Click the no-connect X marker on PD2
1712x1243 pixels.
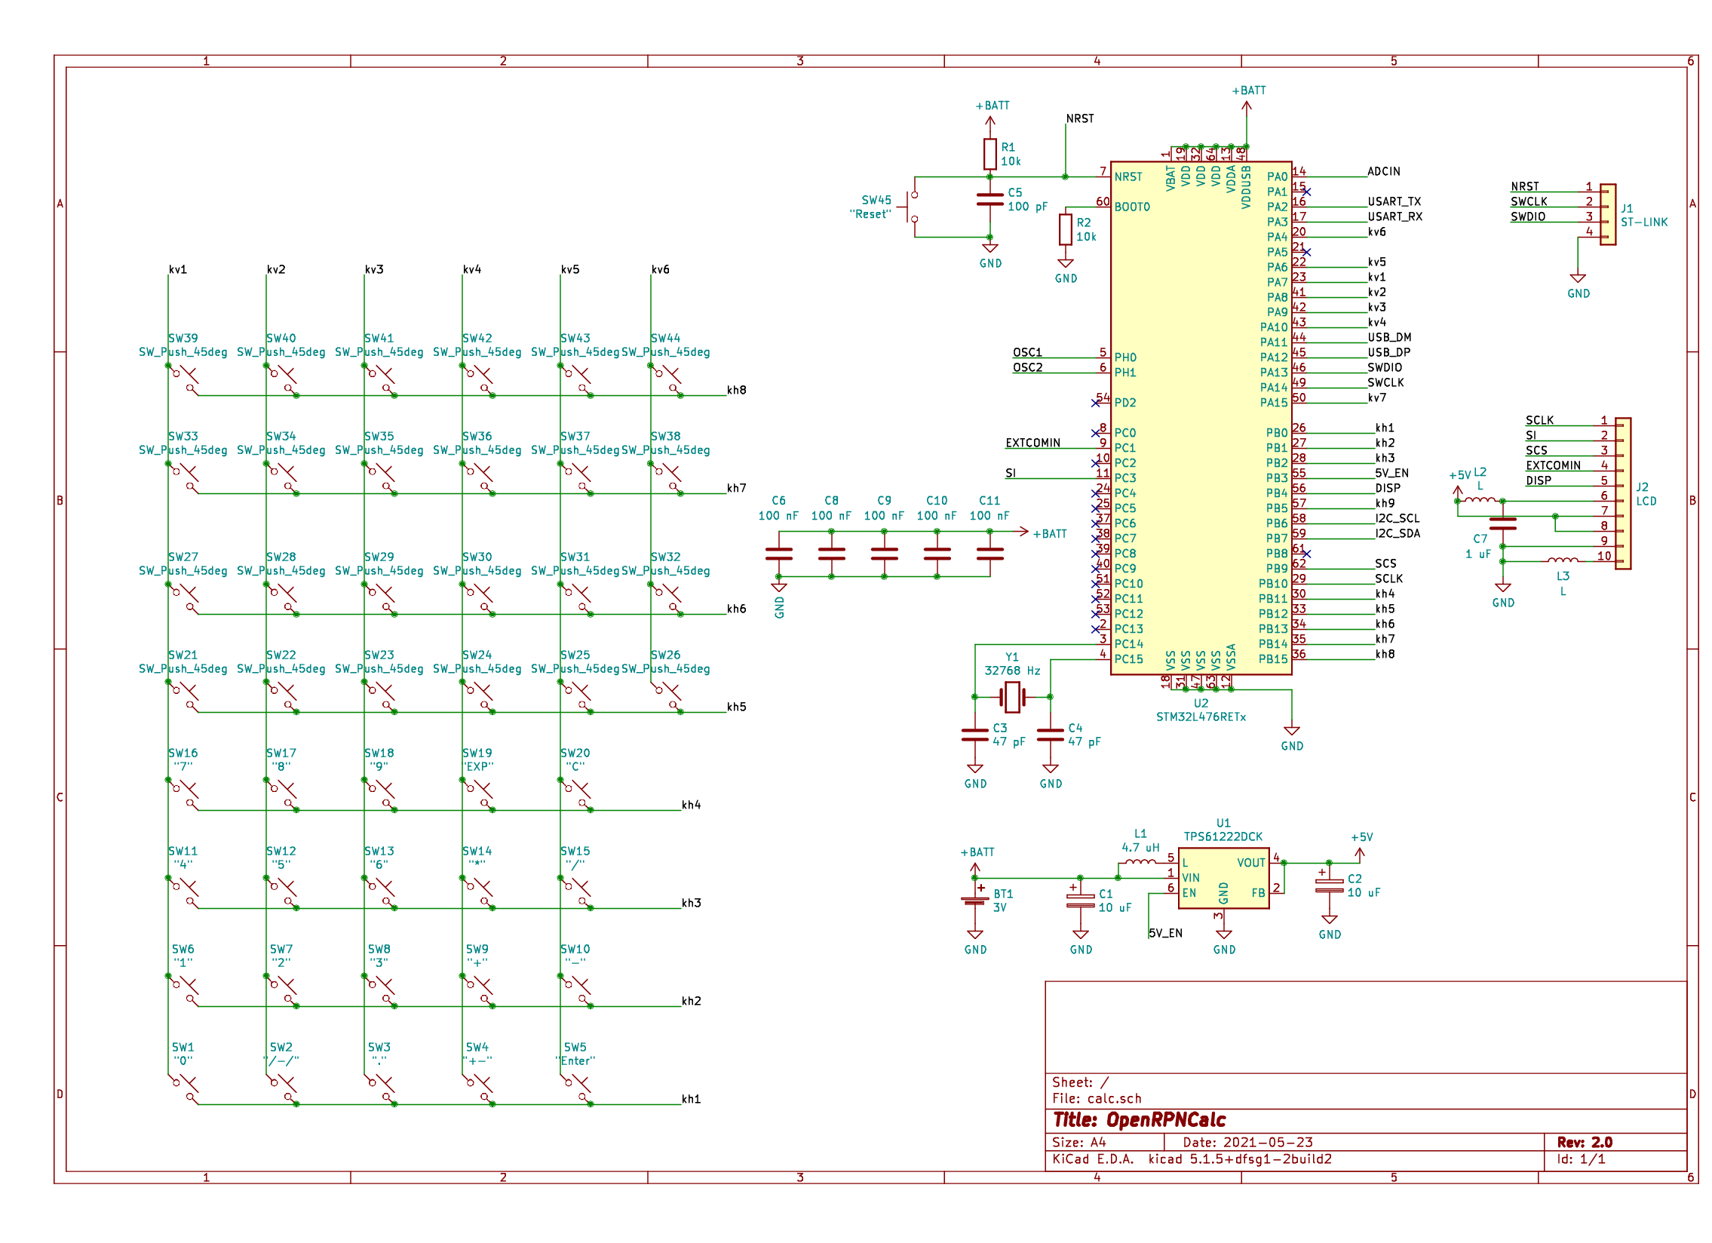(1095, 403)
